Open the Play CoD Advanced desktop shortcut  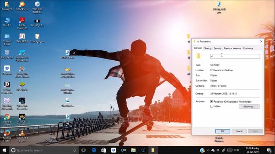22,120
